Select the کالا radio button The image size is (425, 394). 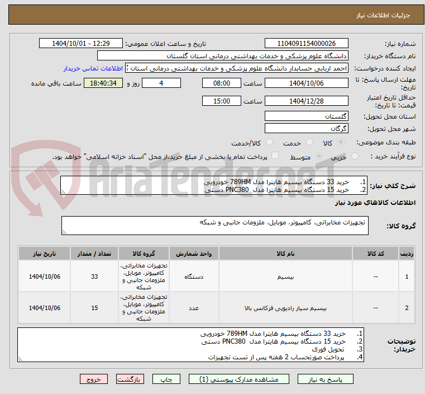341,142
